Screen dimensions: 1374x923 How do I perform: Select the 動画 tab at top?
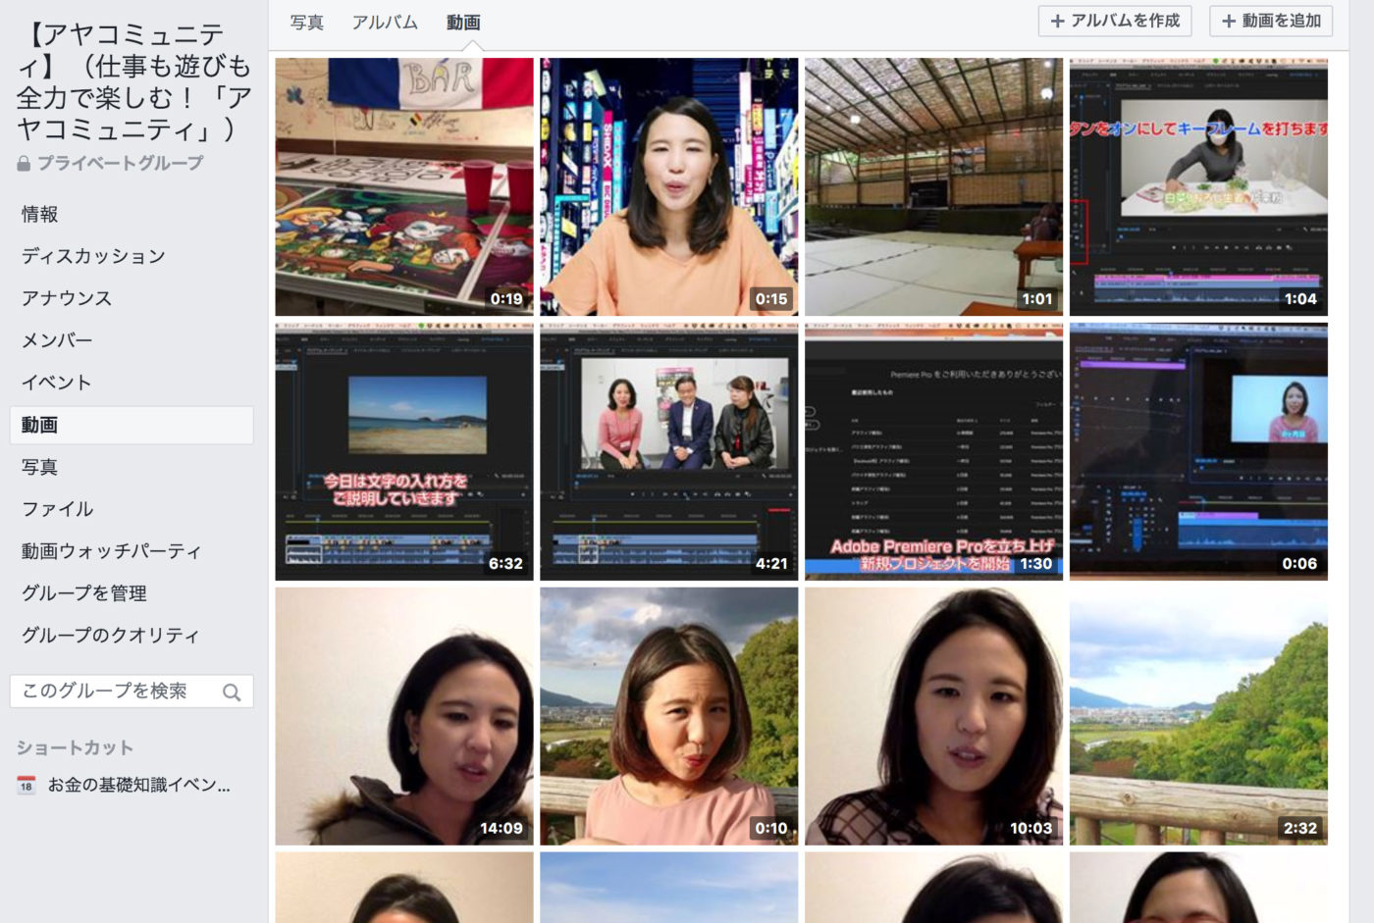tap(463, 22)
